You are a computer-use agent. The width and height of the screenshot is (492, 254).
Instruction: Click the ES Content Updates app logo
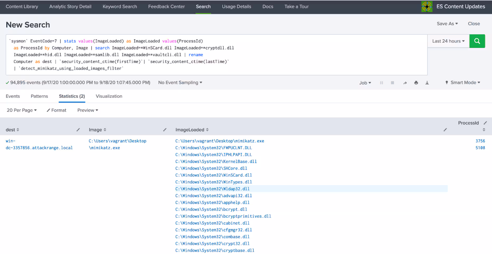(x=427, y=7)
